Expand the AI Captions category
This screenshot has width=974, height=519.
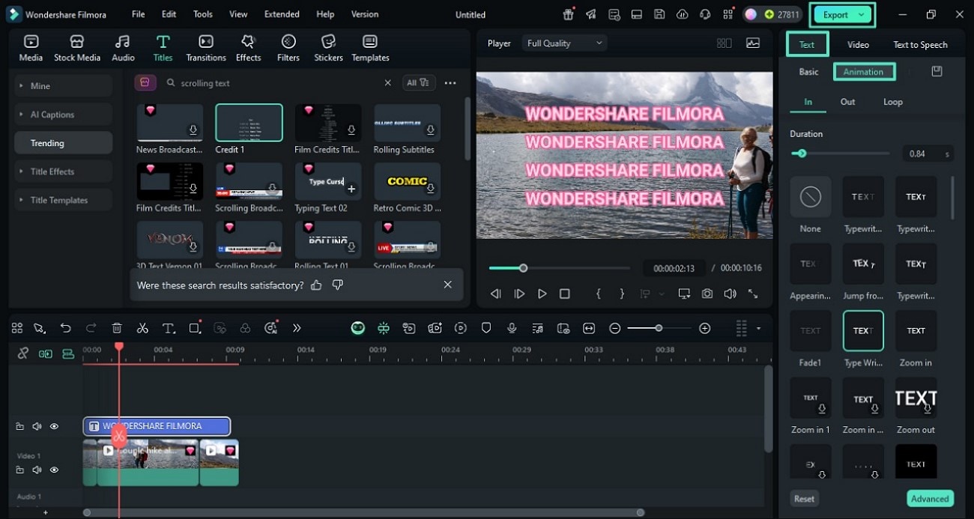pyautogui.click(x=63, y=115)
